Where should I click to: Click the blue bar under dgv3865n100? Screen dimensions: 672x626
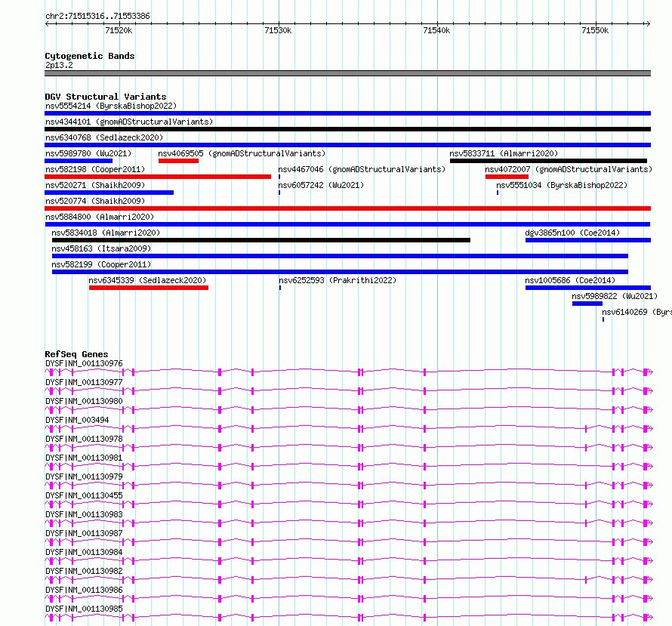[588, 240]
